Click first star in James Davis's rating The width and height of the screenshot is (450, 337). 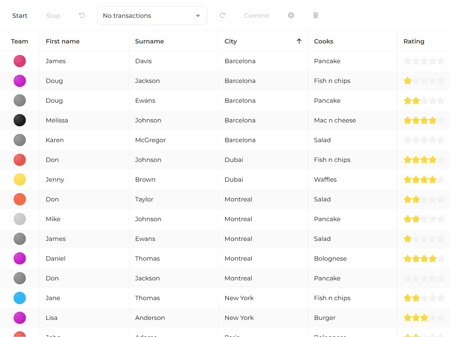(x=408, y=61)
